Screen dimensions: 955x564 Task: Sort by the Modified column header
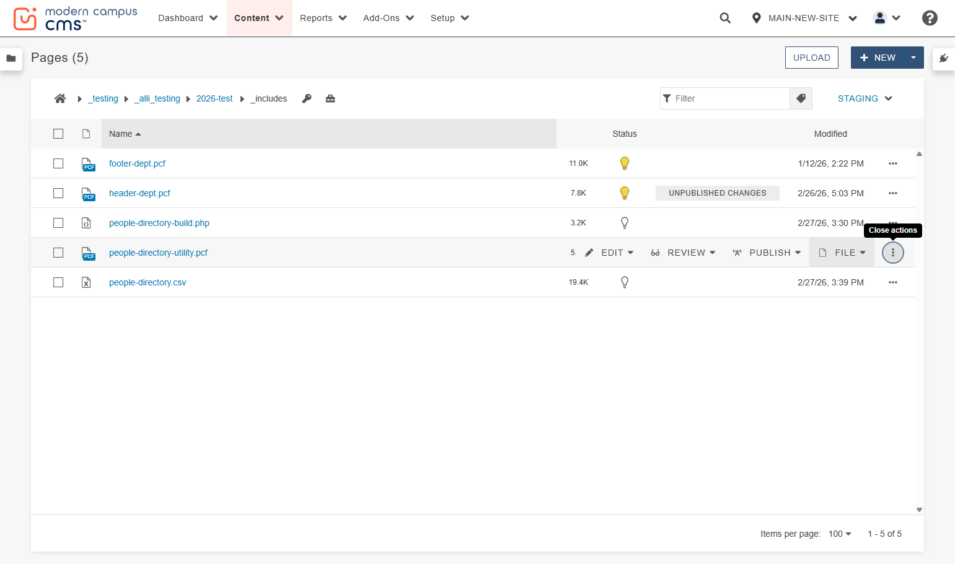(x=830, y=134)
